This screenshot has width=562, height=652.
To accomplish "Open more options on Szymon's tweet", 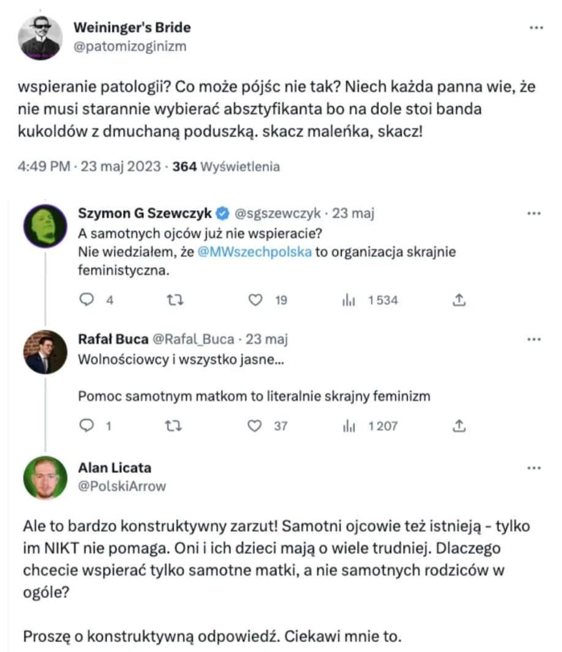I will [x=534, y=213].
